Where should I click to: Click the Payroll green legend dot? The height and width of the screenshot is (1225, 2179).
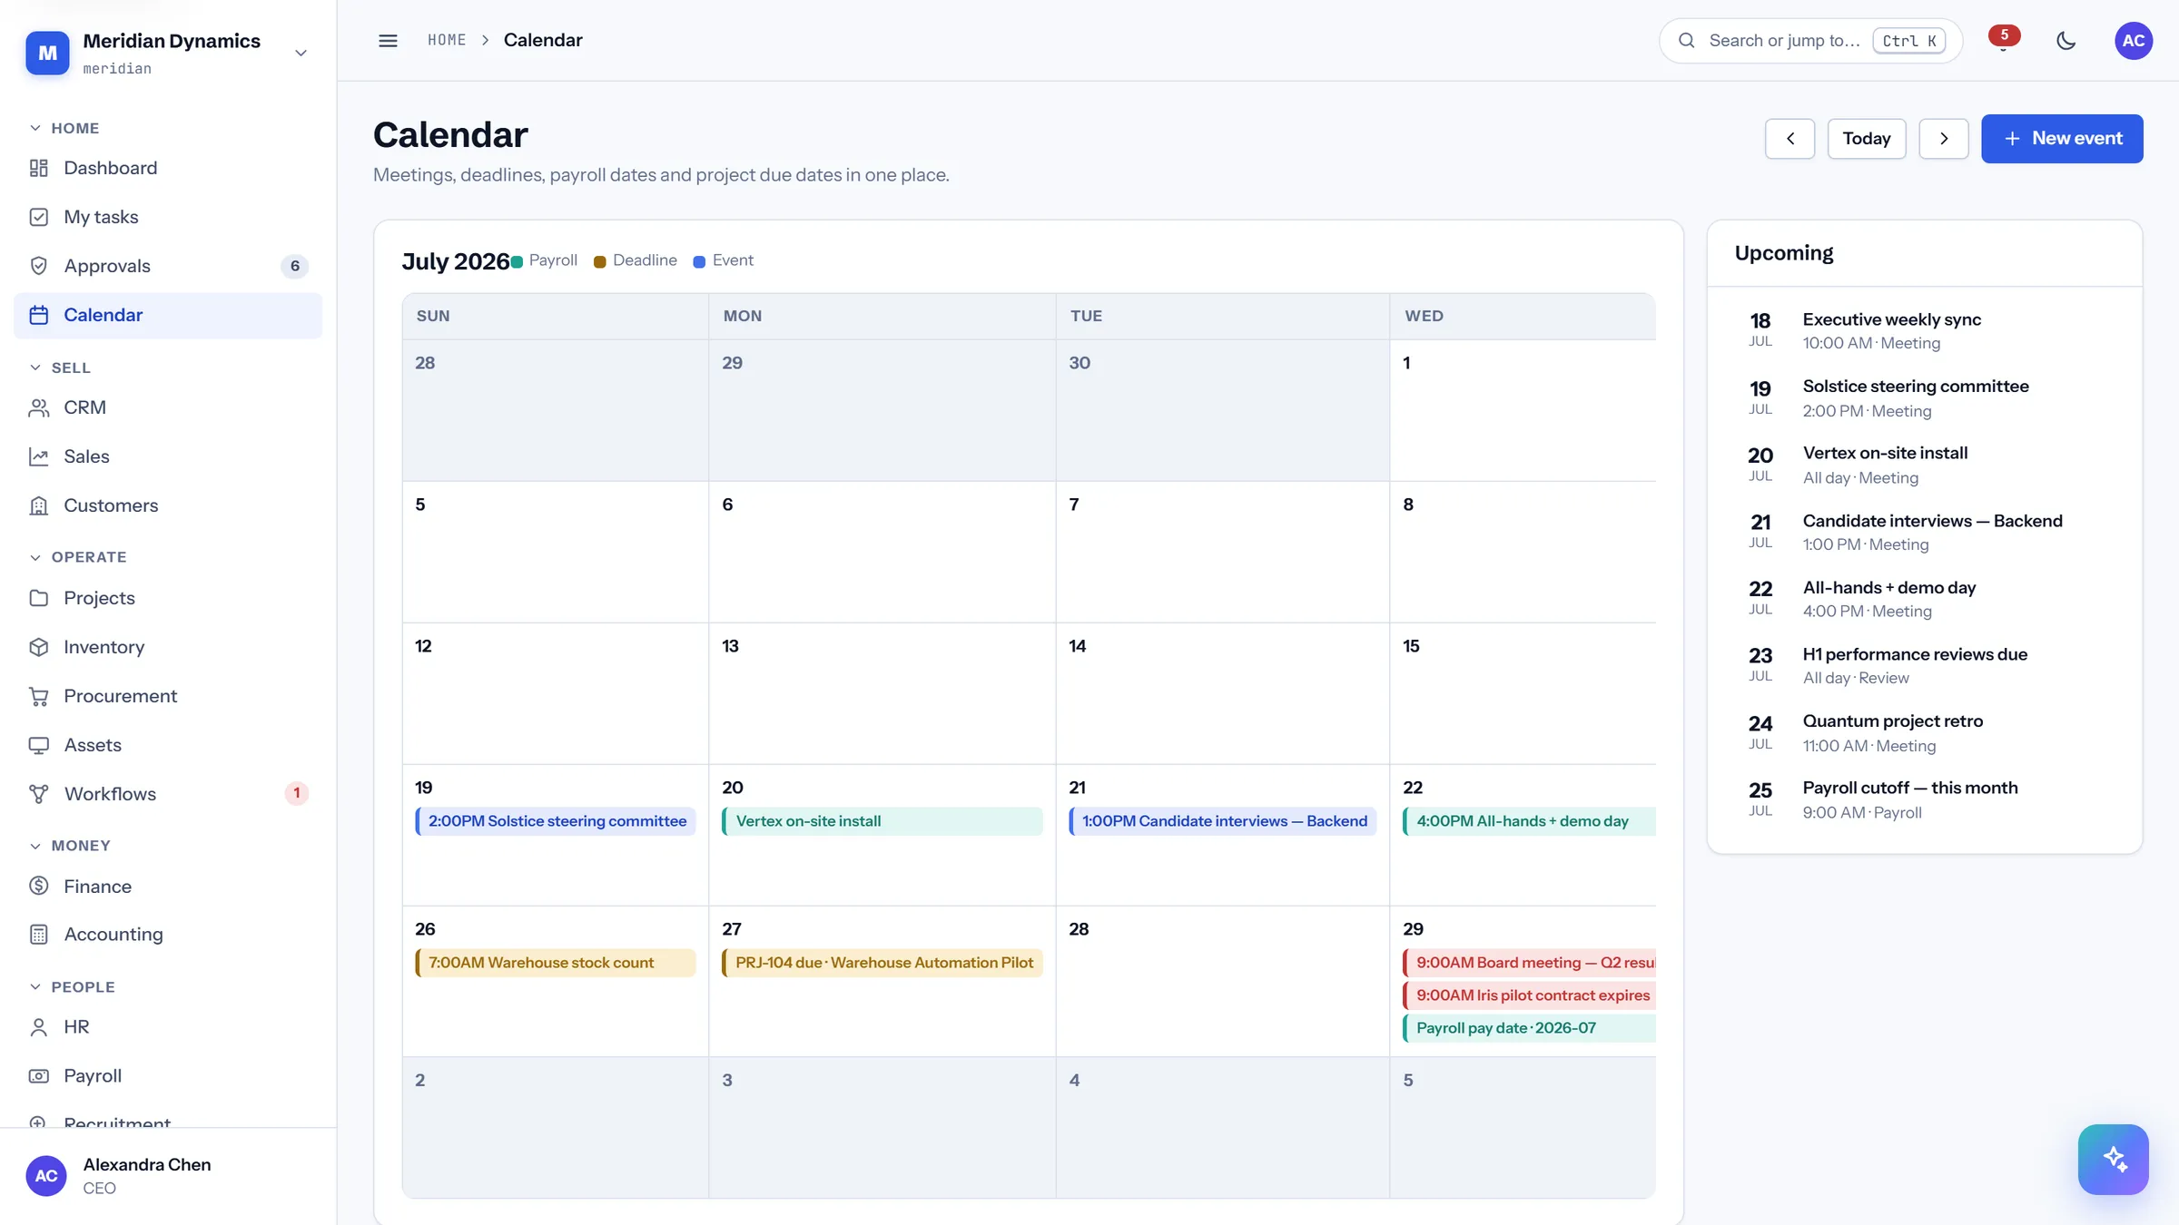517,262
